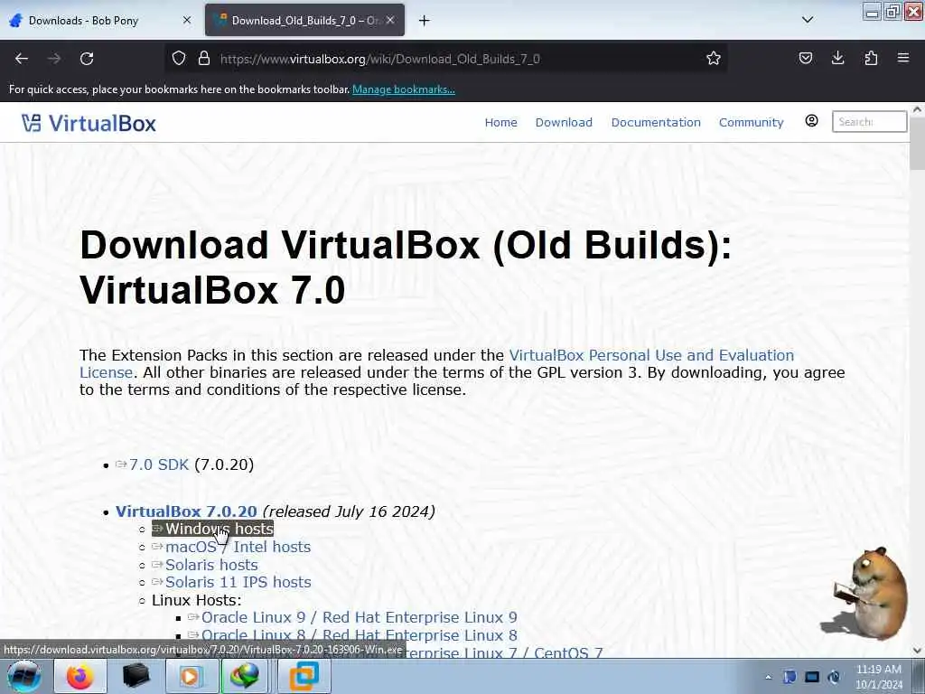Viewport: 925px width, 694px height.
Task: Open the Download navigation item
Action: click(x=564, y=123)
